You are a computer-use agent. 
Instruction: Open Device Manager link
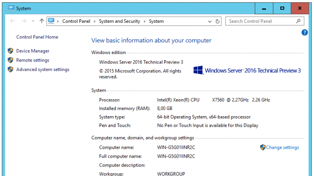point(33,51)
